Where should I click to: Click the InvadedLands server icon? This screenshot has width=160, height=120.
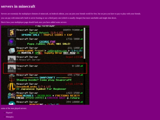coord(12,87)
